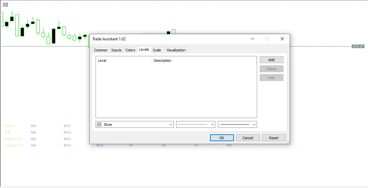Screen dimensions: 368x188
Task: Switch to the Common tab
Action: pyautogui.click(x=101, y=50)
